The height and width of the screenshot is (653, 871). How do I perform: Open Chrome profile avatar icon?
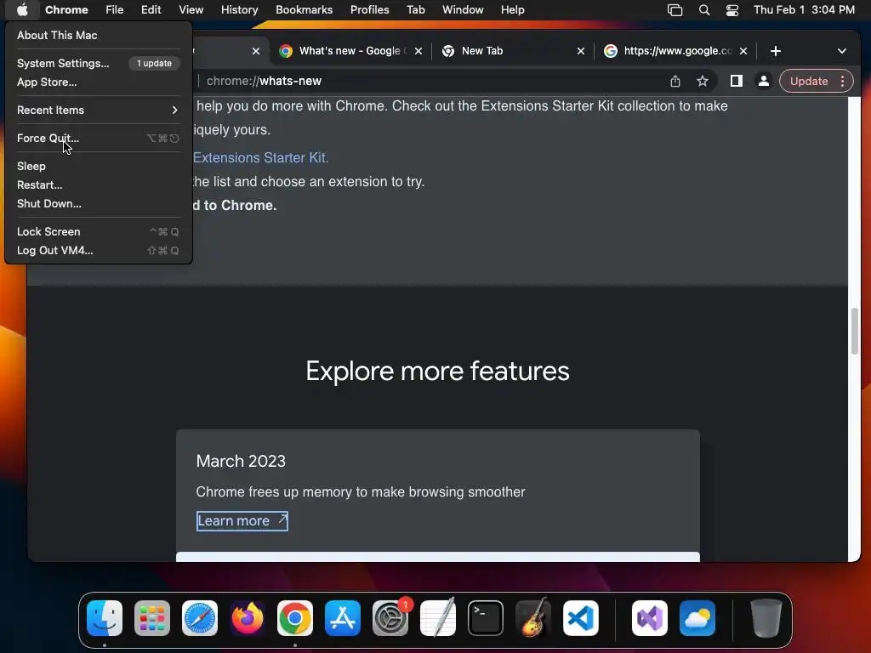pyautogui.click(x=763, y=81)
